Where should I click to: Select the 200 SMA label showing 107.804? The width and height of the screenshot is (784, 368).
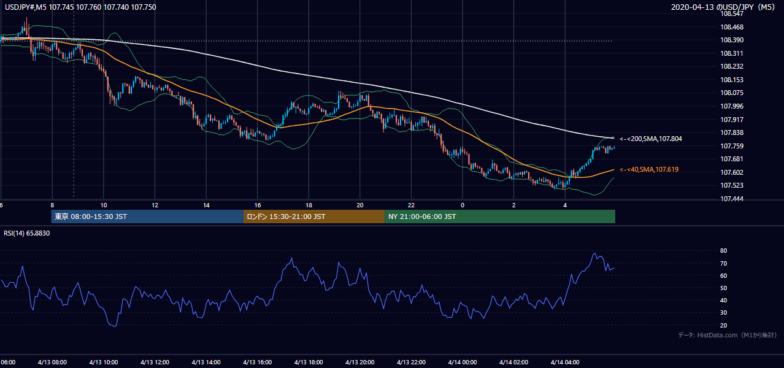651,139
